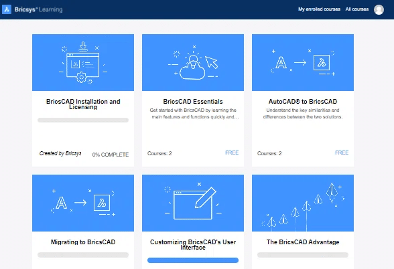394x269 pixels.
Task: Click FREE label on BricsCAD Essentials card
Action: [x=232, y=153]
